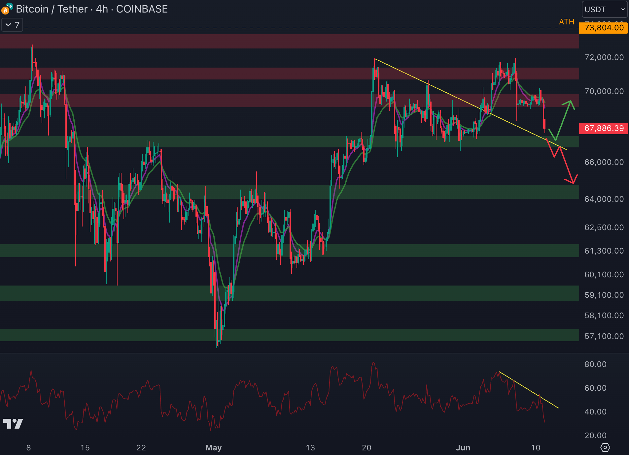The width and height of the screenshot is (629, 455).
Task: Click the orange ATH price tag 73,804.00
Action: click(604, 28)
